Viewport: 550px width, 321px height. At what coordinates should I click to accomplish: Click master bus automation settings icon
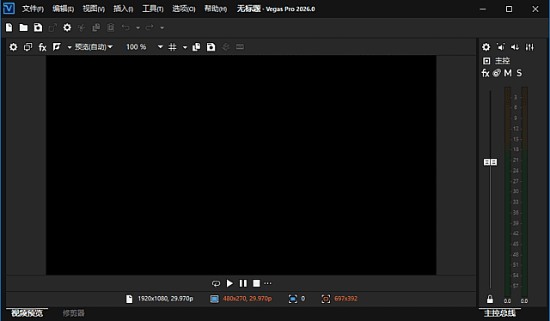(x=497, y=73)
